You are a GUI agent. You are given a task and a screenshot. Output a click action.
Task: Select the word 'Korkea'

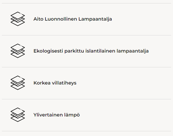click(x=41, y=83)
